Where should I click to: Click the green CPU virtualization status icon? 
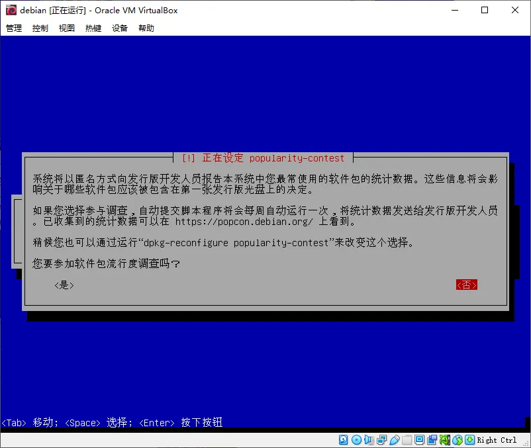click(x=445, y=440)
